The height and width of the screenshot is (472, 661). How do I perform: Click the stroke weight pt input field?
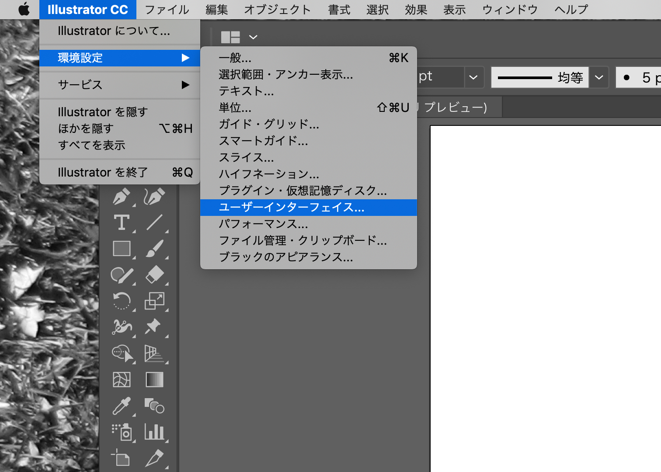pos(440,77)
